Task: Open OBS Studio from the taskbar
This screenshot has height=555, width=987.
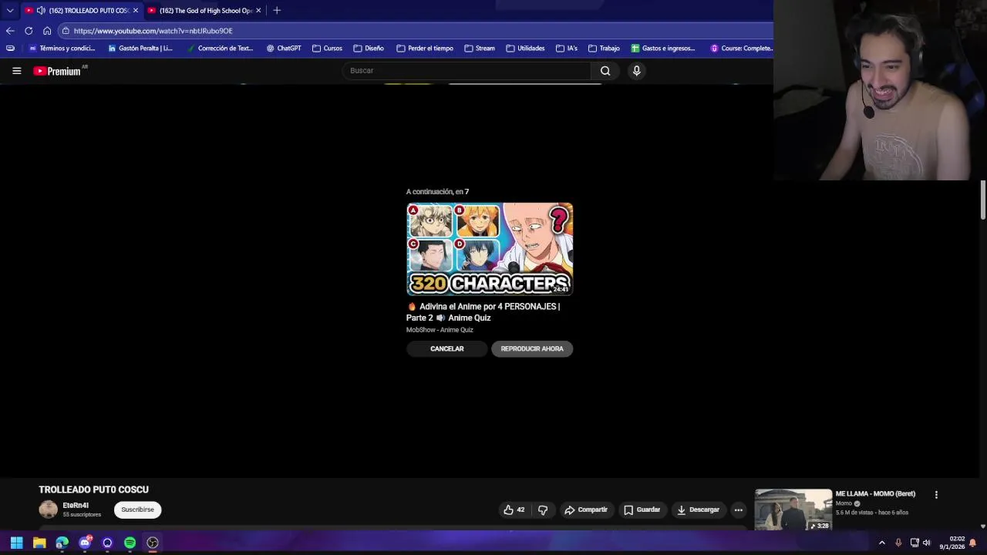Action: coord(153,543)
